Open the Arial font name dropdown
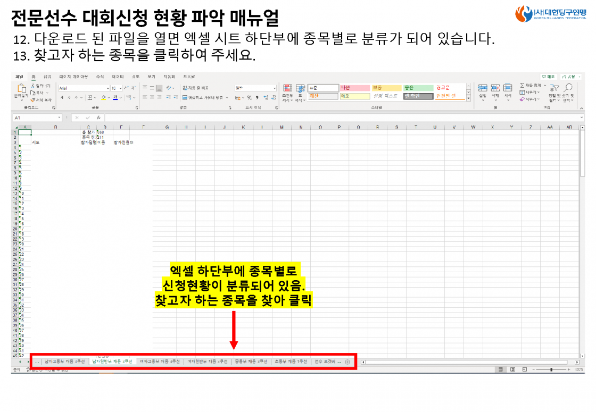Screen dimensions: 596x412 84,88
